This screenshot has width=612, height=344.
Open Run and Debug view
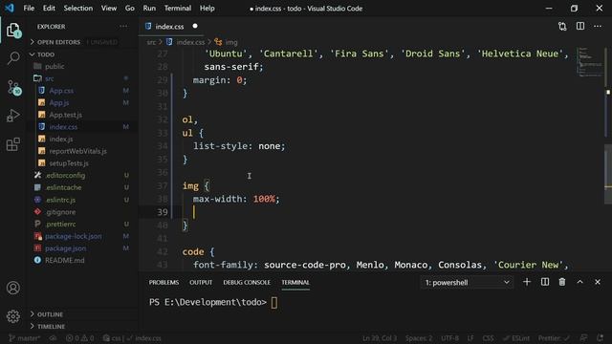tap(12, 116)
